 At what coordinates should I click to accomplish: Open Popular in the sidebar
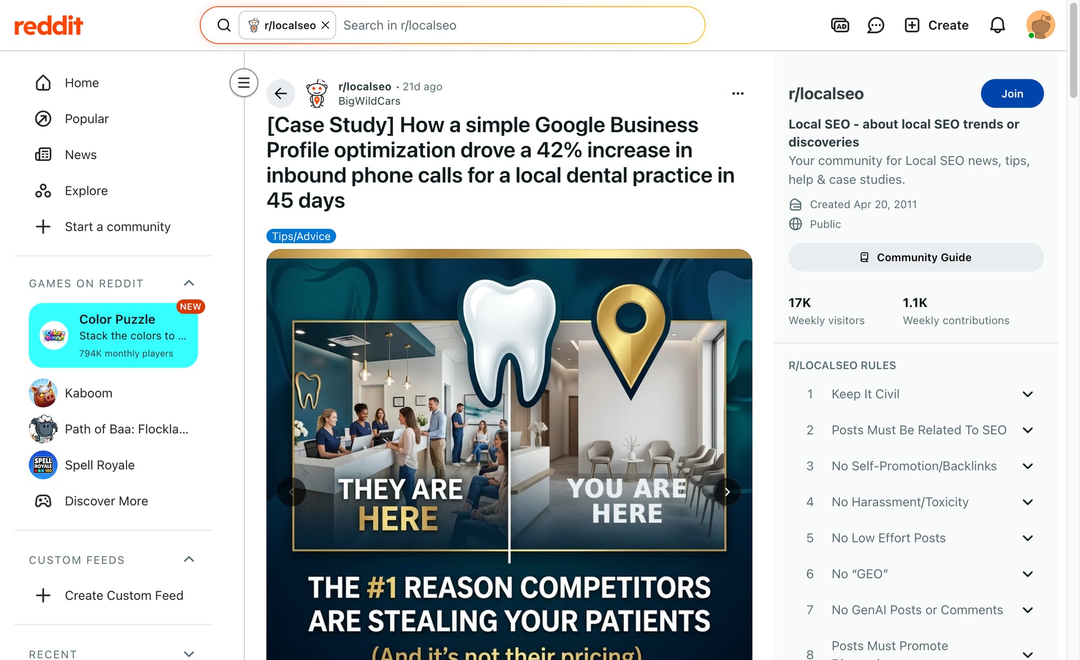coord(113,119)
